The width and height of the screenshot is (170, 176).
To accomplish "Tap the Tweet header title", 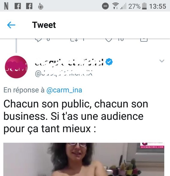I will pos(44,25).
